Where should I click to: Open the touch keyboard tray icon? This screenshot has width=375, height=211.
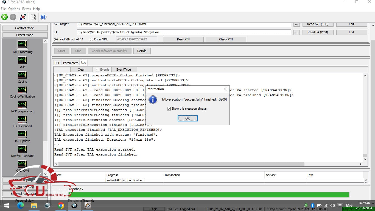click(x=340, y=206)
